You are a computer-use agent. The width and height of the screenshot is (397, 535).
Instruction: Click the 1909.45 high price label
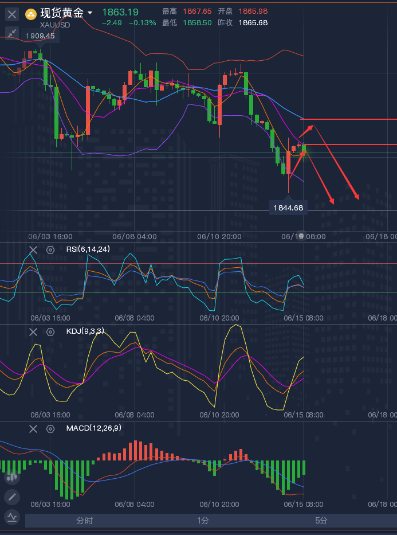(x=41, y=36)
